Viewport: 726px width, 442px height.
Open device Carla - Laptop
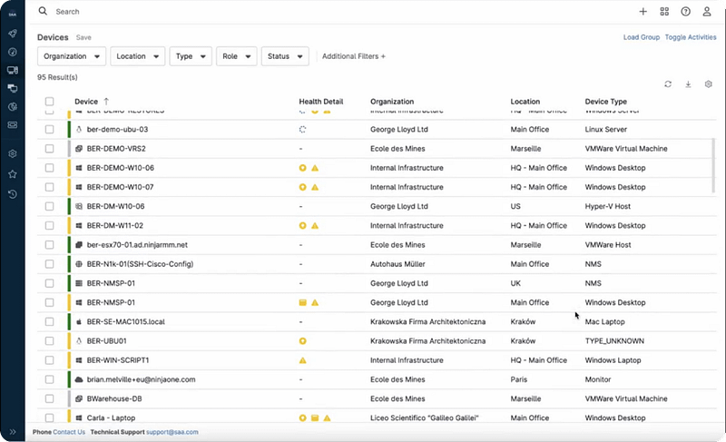point(111,417)
